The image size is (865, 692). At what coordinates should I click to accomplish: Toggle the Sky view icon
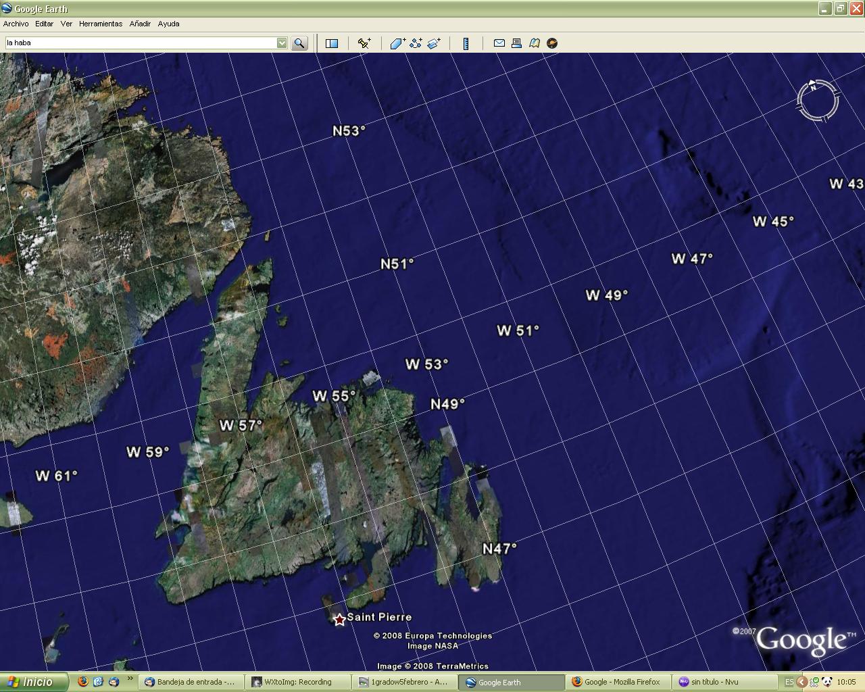pos(552,43)
